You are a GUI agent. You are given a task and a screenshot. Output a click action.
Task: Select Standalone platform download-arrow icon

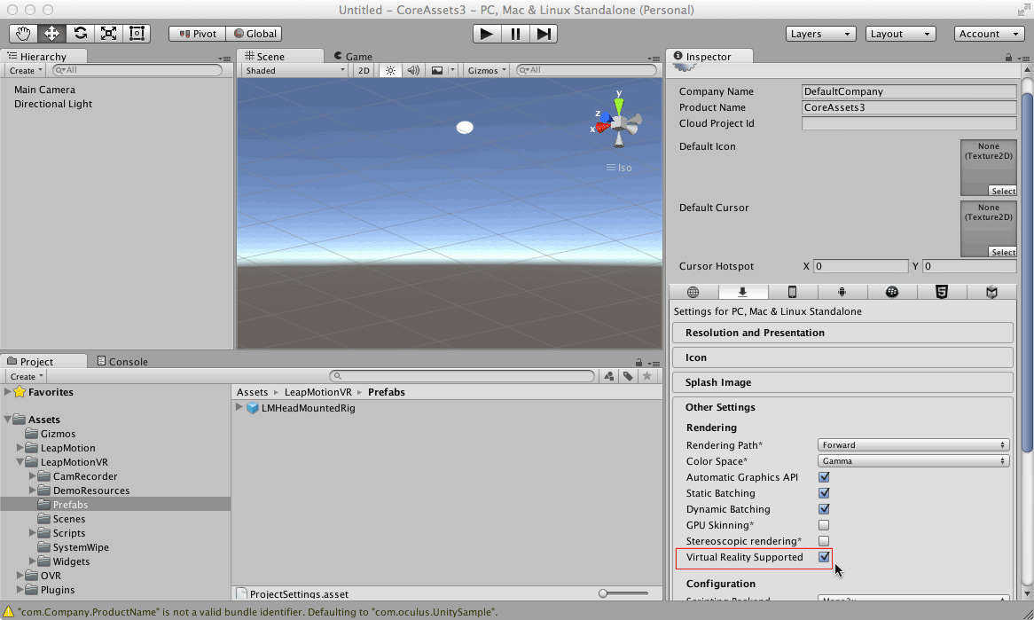(x=742, y=292)
